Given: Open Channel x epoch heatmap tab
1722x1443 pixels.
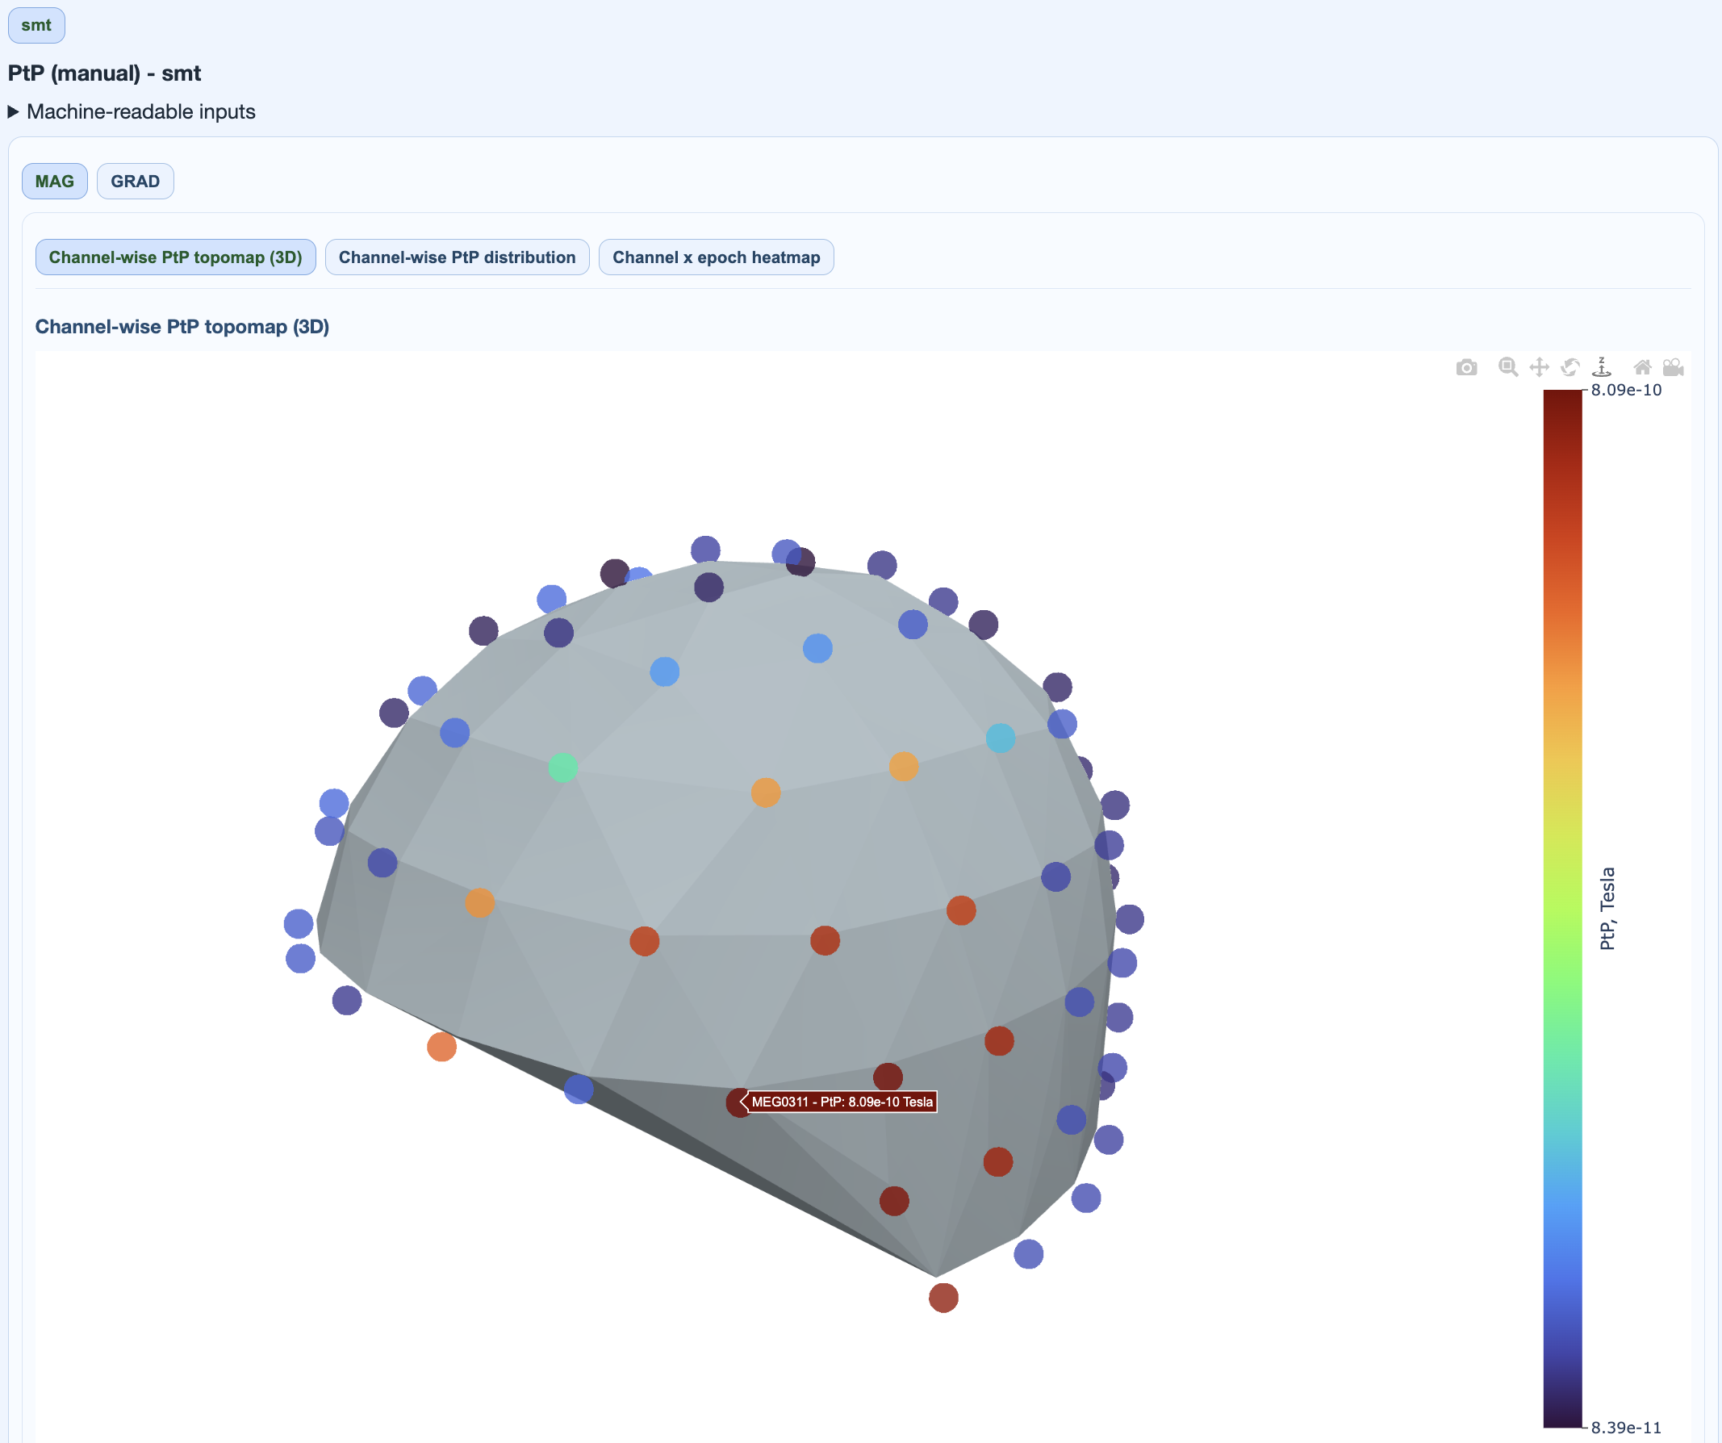Looking at the screenshot, I should (716, 257).
